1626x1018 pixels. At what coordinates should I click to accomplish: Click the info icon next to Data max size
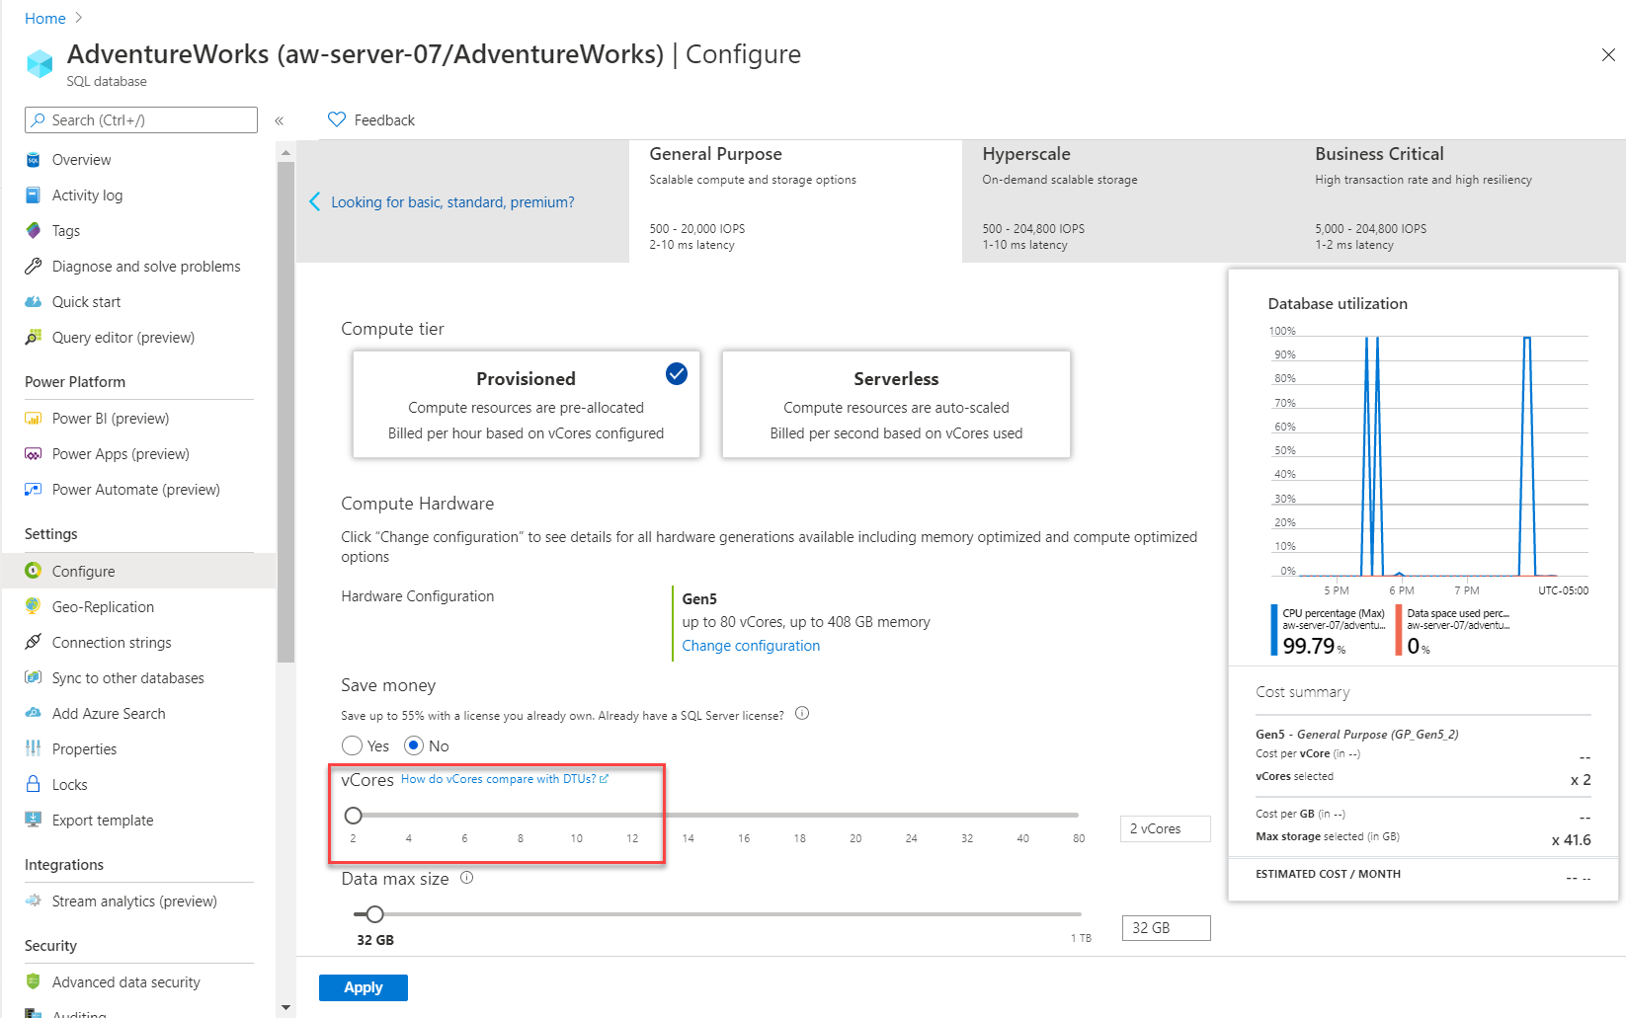[x=467, y=877]
